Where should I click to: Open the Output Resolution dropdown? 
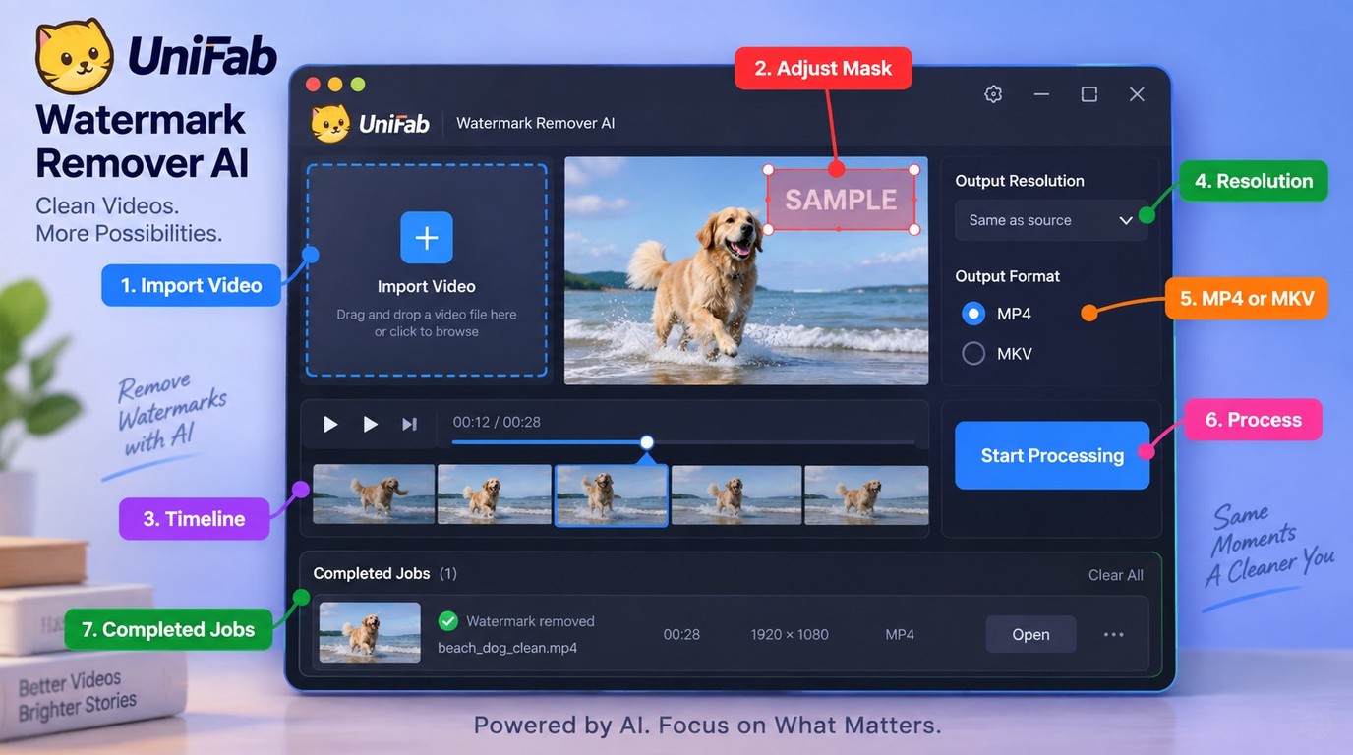tap(1051, 220)
